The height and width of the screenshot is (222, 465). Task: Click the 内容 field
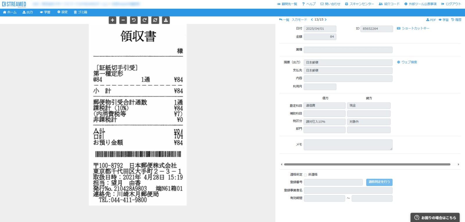point(348,79)
